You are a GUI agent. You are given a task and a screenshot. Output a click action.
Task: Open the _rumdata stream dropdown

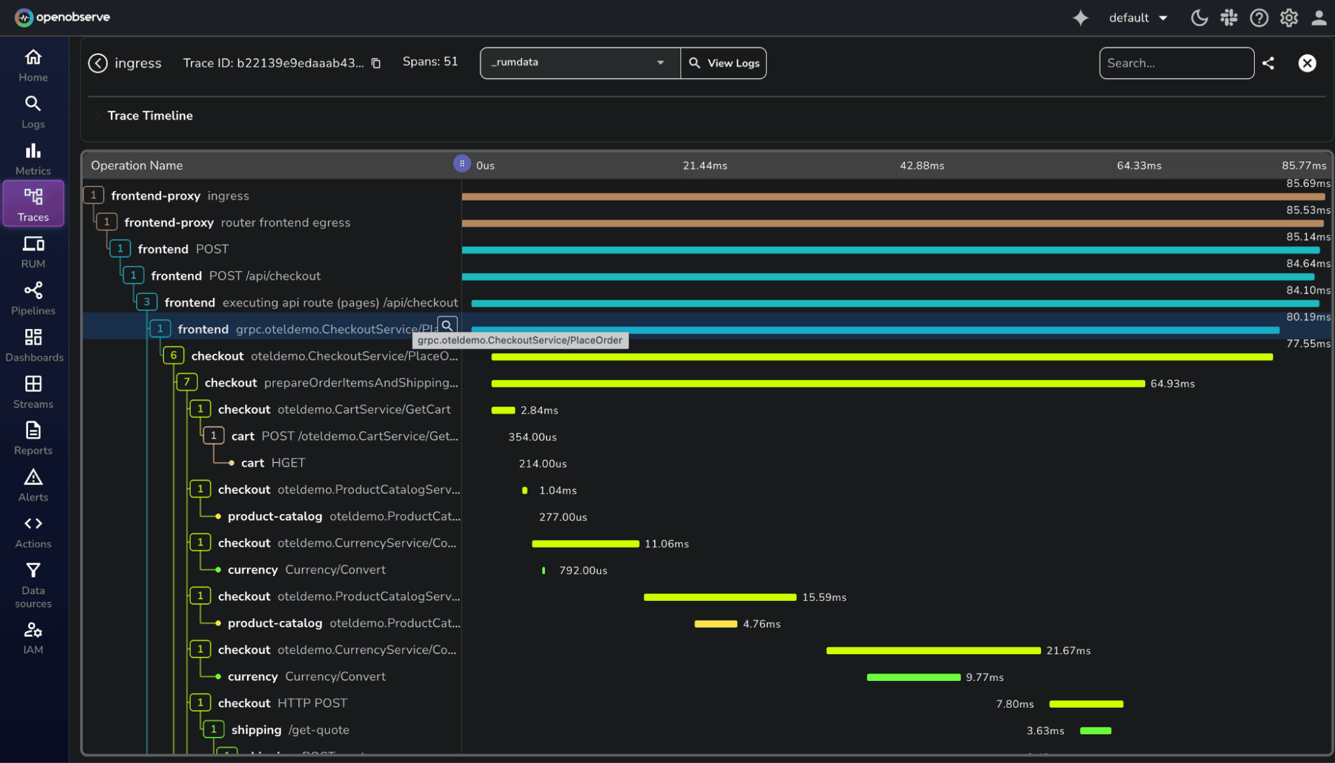pyautogui.click(x=580, y=63)
